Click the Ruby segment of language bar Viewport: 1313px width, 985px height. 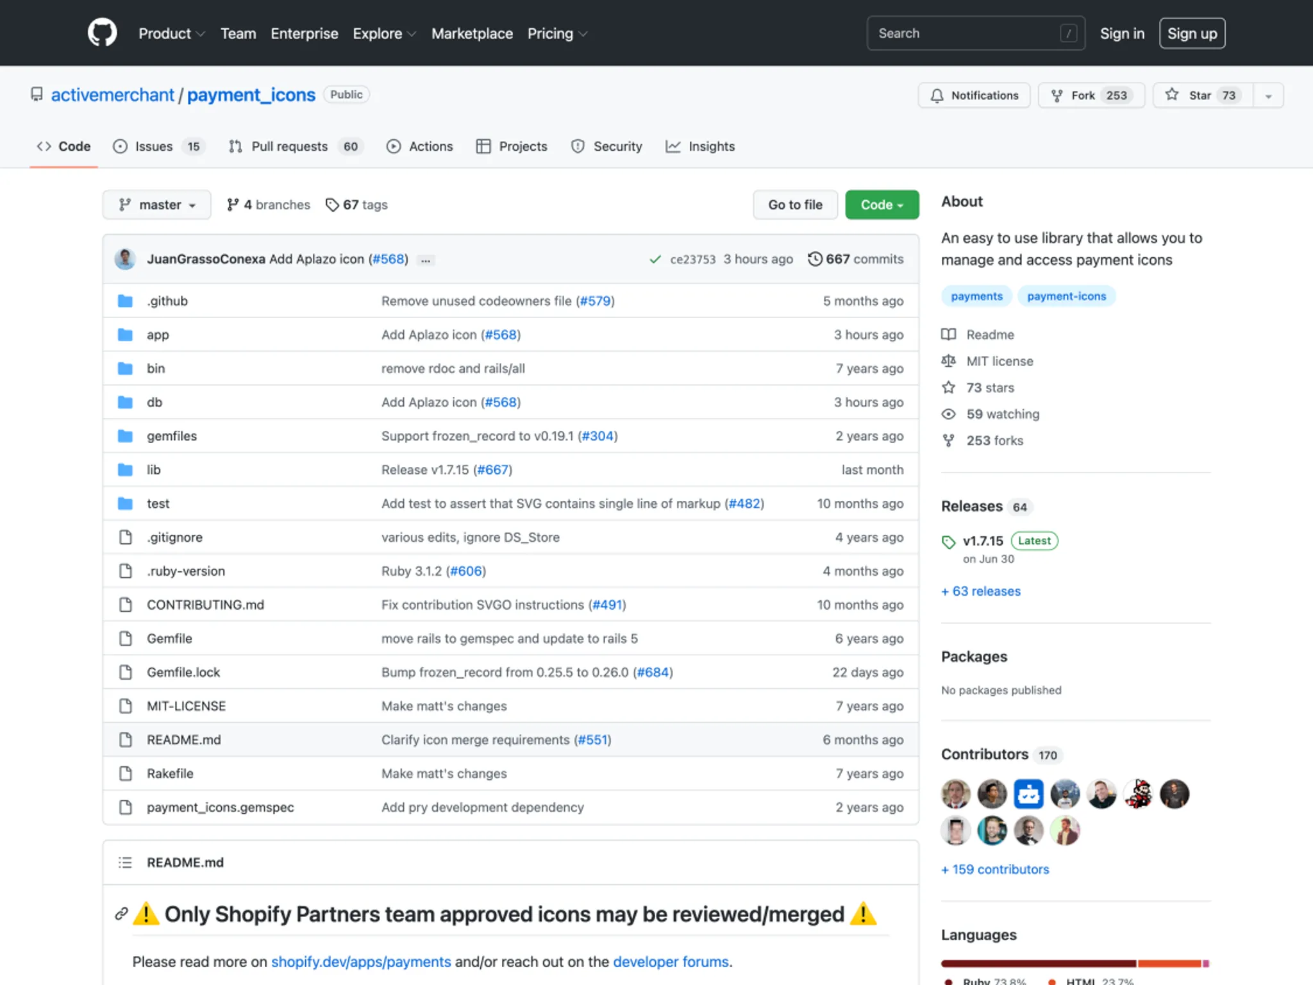pyautogui.click(x=1037, y=963)
